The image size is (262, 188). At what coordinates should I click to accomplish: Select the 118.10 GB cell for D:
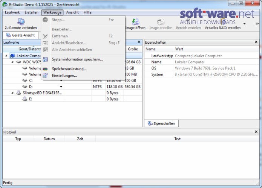point(115,86)
